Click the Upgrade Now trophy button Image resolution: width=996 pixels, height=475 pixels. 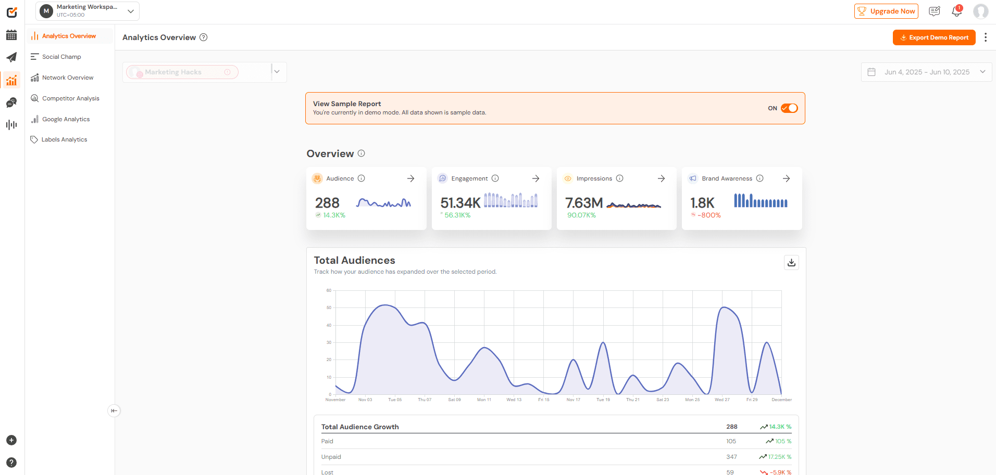click(886, 11)
